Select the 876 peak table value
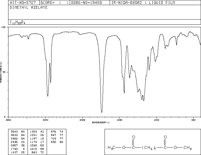Viewport: 201px width, 155px height. pyautogui.click(x=53, y=132)
